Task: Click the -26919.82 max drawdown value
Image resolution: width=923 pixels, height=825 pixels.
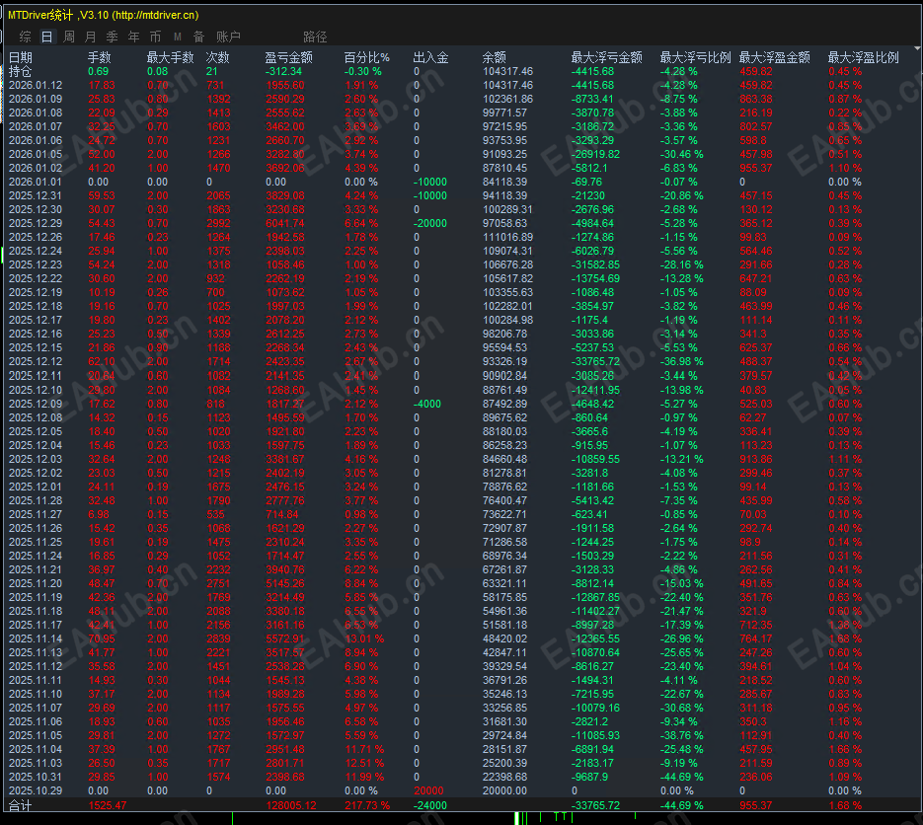Action: click(x=595, y=154)
